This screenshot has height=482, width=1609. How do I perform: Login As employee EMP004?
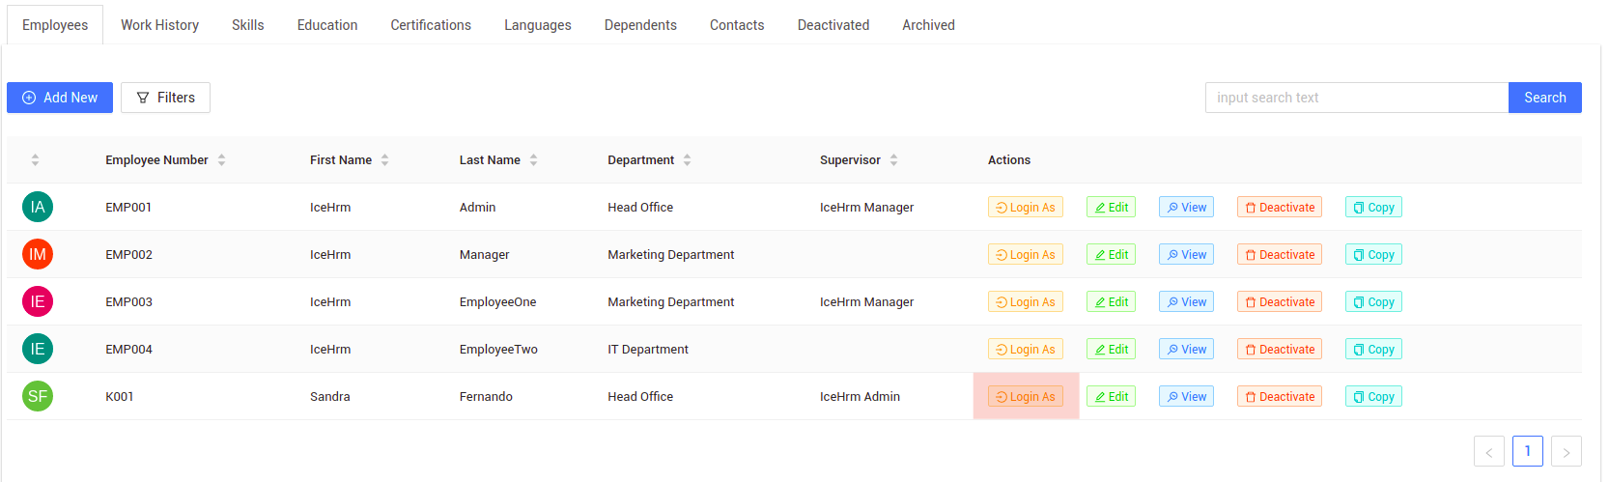click(x=1025, y=349)
